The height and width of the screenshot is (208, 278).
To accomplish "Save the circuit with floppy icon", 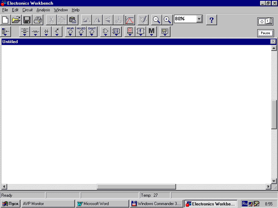I will (27, 20).
